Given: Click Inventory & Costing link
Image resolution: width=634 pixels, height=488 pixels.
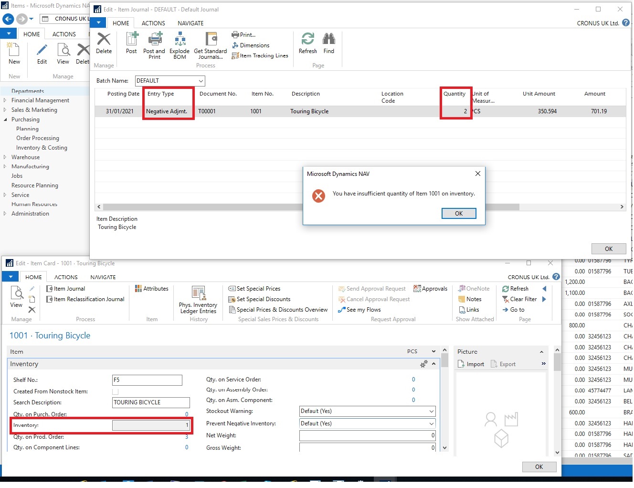Looking at the screenshot, I should coord(42,148).
